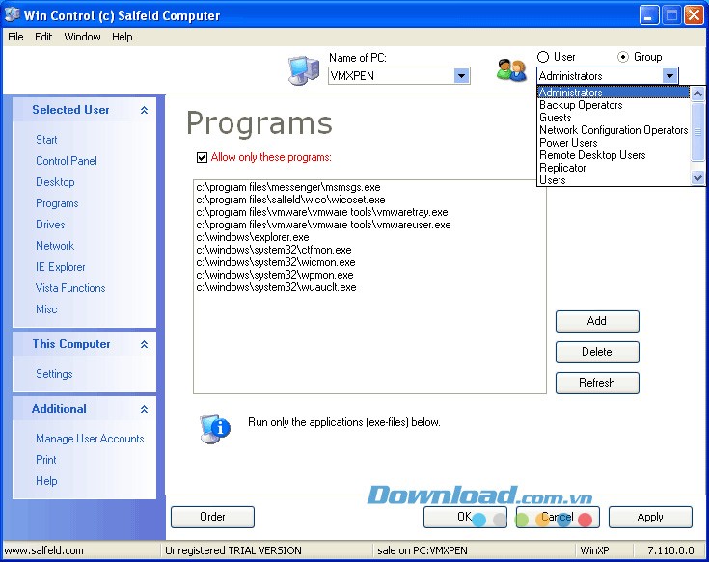Click the computer monitor icon beside Name of PC

(x=303, y=71)
